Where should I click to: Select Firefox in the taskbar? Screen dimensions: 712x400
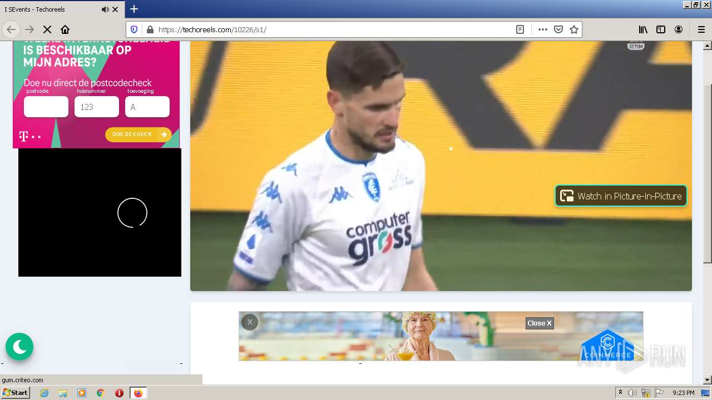(138, 393)
